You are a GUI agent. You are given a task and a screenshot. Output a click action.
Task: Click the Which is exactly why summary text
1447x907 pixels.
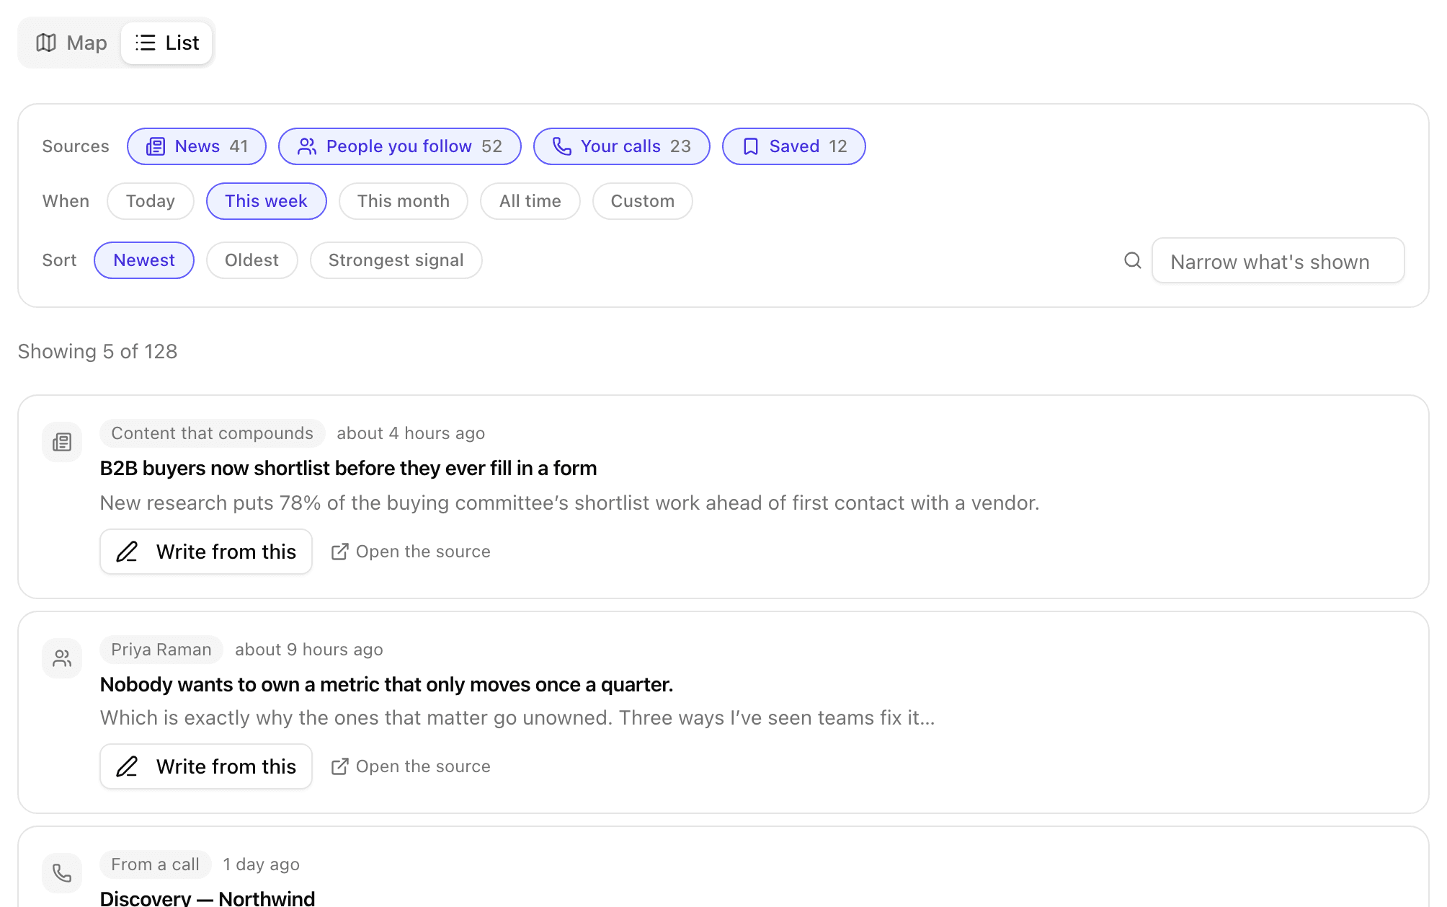tap(517, 718)
